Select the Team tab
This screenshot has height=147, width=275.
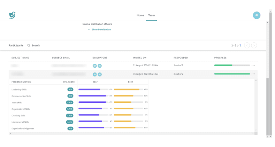pos(151,15)
